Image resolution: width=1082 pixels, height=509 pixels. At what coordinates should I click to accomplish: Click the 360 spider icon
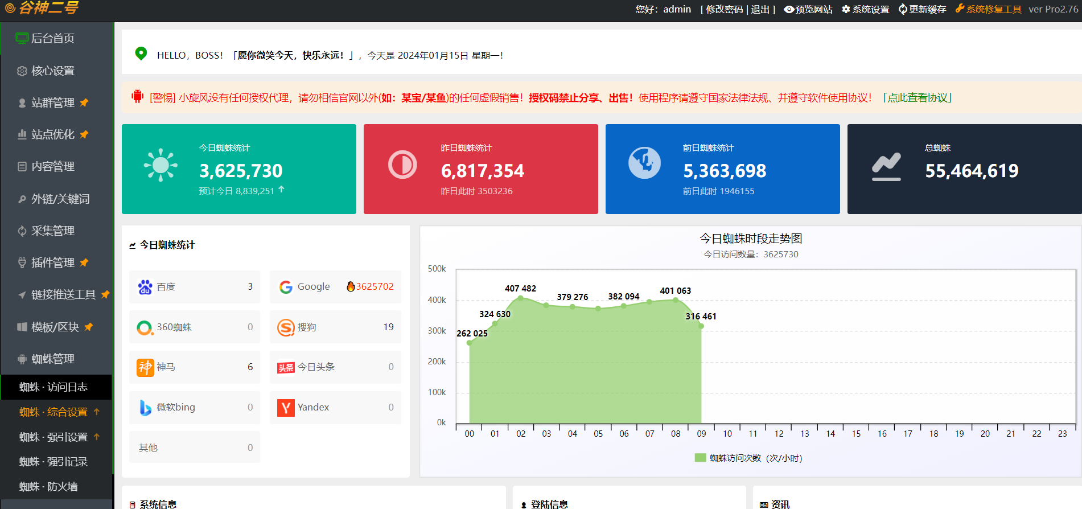point(145,327)
